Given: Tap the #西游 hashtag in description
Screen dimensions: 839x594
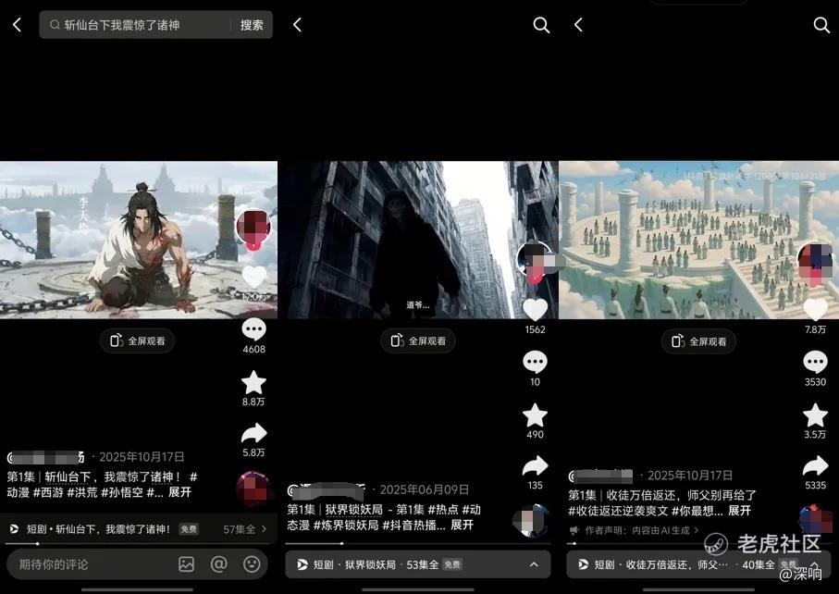Looking at the screenshot, I should (x=48, y=492).
